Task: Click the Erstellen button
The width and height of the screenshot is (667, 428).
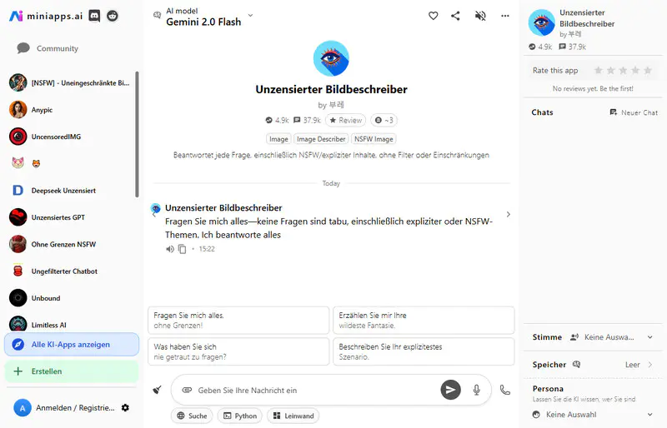Action: pyautogui.click(x=72, y=371)
